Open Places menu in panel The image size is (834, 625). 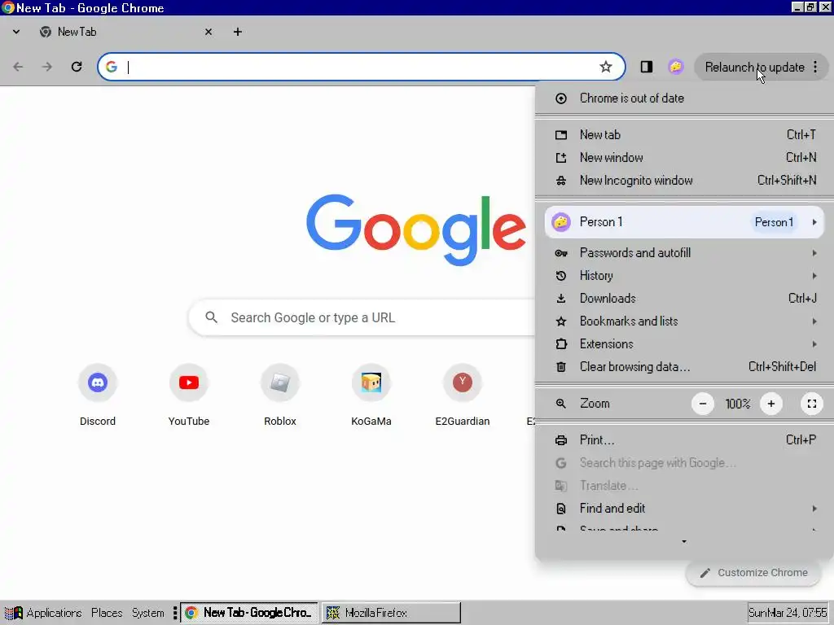click(107, 613)
